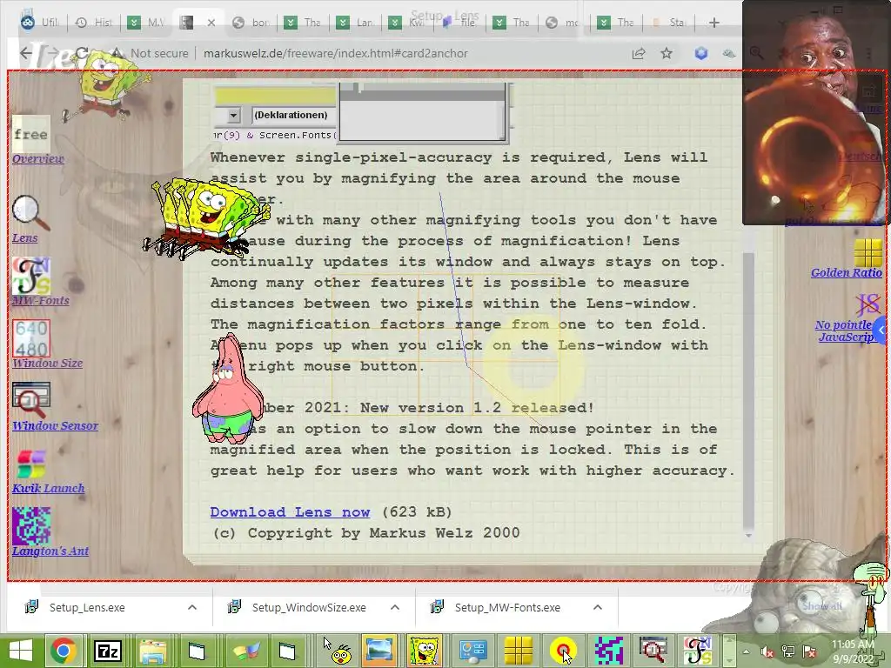Image resolution: width=891 pixels, height=668 pixels.
Task: Follow the Kwik Launch text link
Action: pyautogui.click(x=49, y=488)
